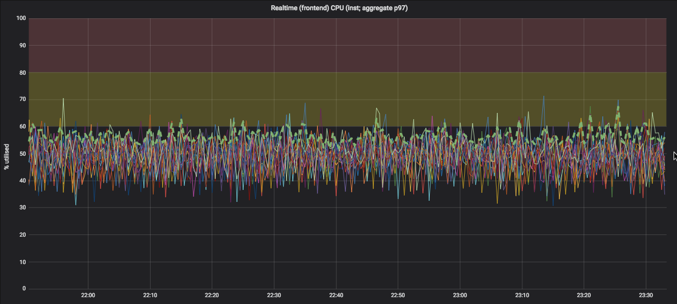Screen dimensions: 677x304
Task: Click the '% utilised' y-axis label
Action: (6, 157)
